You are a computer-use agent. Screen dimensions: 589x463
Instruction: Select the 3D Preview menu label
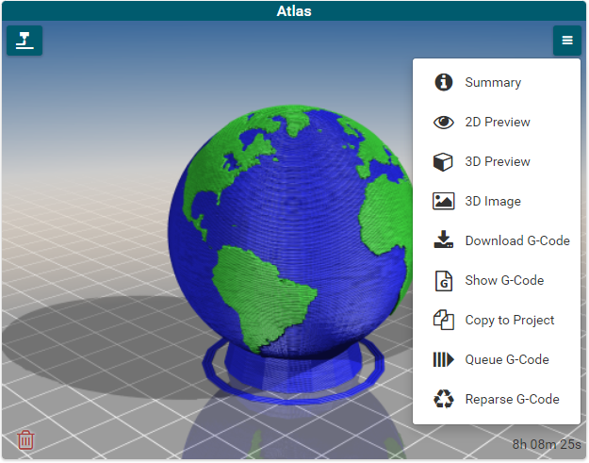coord(498,161)
